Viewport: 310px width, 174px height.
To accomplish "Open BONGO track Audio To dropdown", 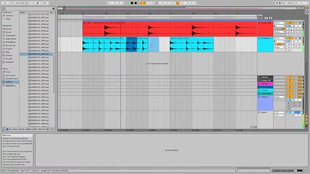I will 279,47.
